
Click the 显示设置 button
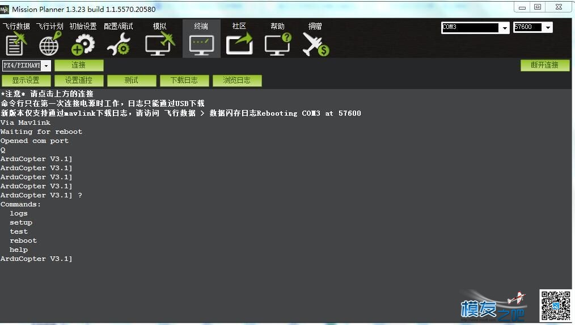pyautogui.click(x=26, y=81)
